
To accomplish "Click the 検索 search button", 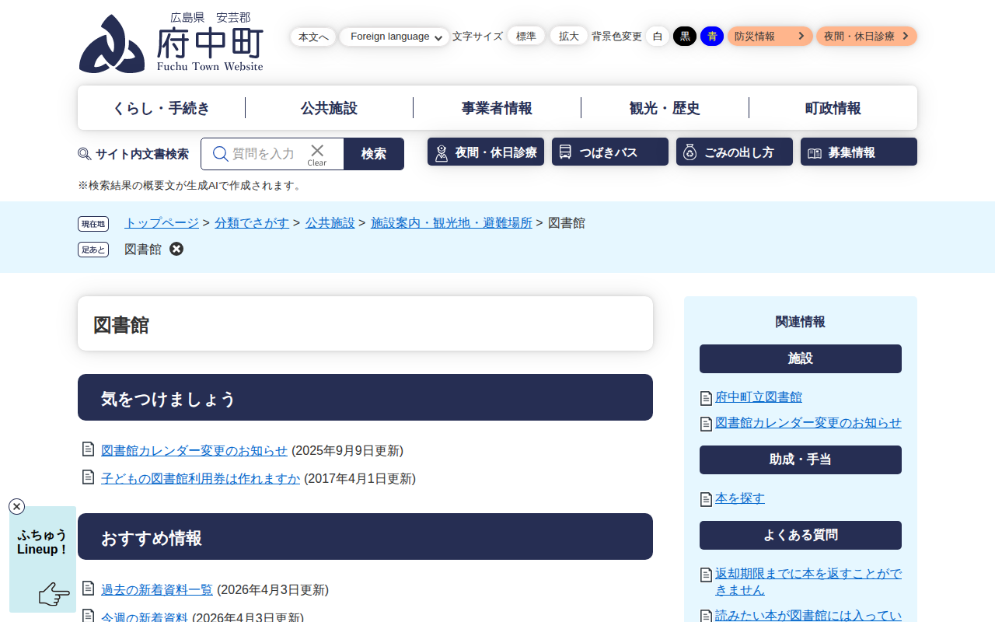I will [x=374, y=154].
